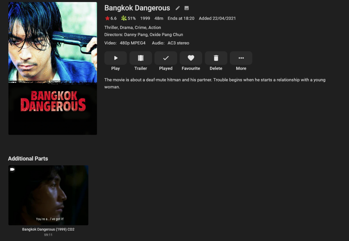
Task: Click the 1999 release year
Action: tap(145, 18)
